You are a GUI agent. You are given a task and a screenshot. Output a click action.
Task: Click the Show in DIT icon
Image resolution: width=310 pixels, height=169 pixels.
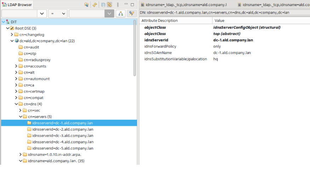tap(87, 5)
